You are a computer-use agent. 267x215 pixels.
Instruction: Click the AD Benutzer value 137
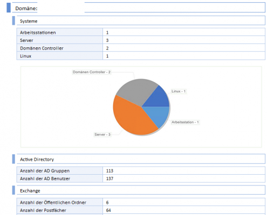(109, 178)
